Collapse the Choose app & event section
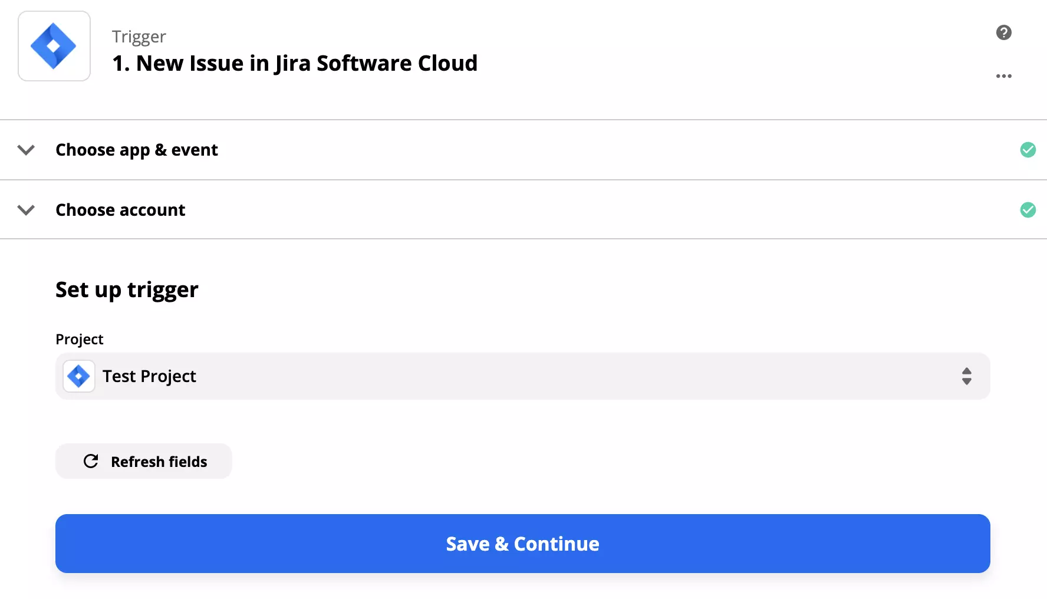The image size is (1047, 599). click(x=26, y=150)
